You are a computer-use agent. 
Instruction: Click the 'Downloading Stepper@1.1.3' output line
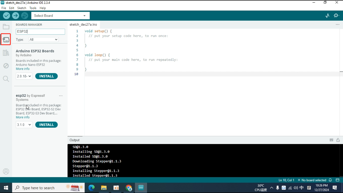(x=97, y=161)
